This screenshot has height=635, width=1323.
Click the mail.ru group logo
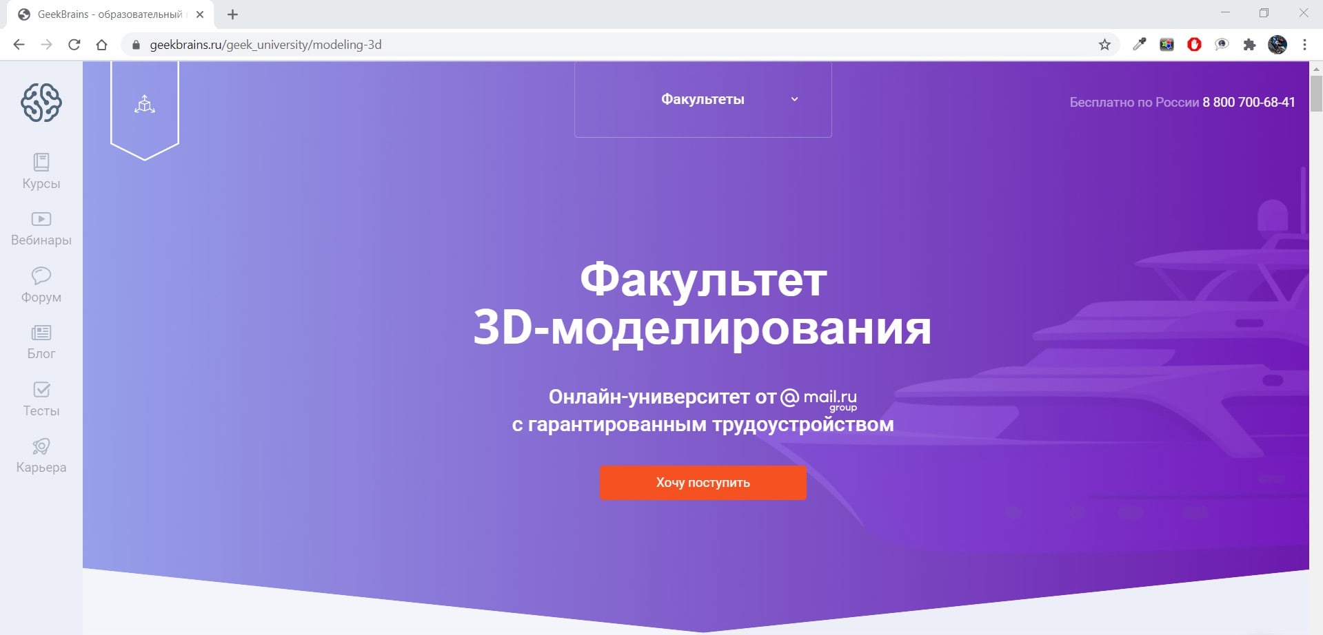819,399
